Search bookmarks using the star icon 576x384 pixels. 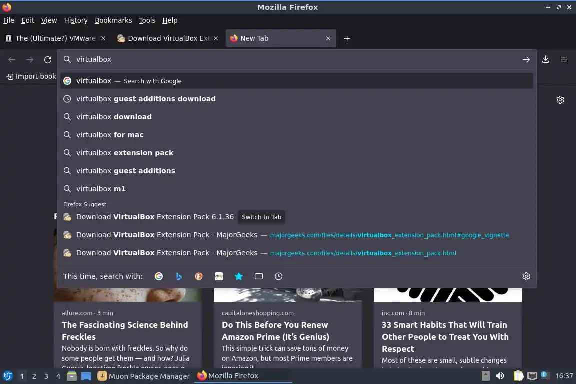(239, 276)
